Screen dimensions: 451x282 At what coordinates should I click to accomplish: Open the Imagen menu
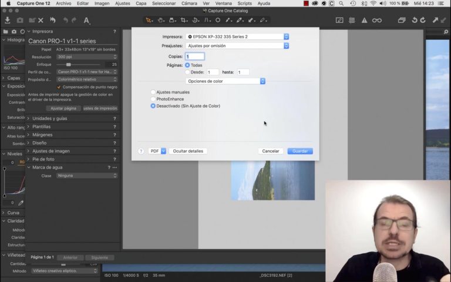pos(102,4)
